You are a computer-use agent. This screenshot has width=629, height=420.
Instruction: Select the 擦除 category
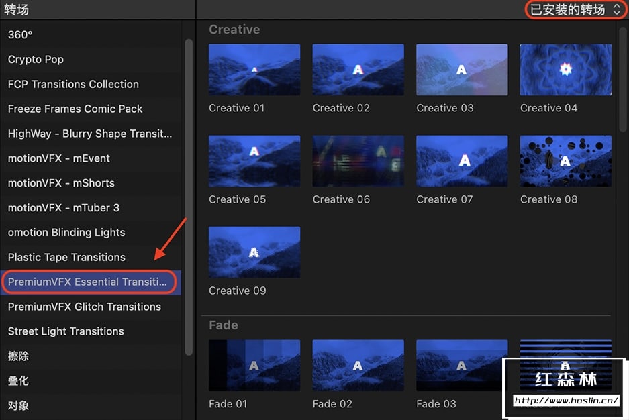click(x=91, y=356)
